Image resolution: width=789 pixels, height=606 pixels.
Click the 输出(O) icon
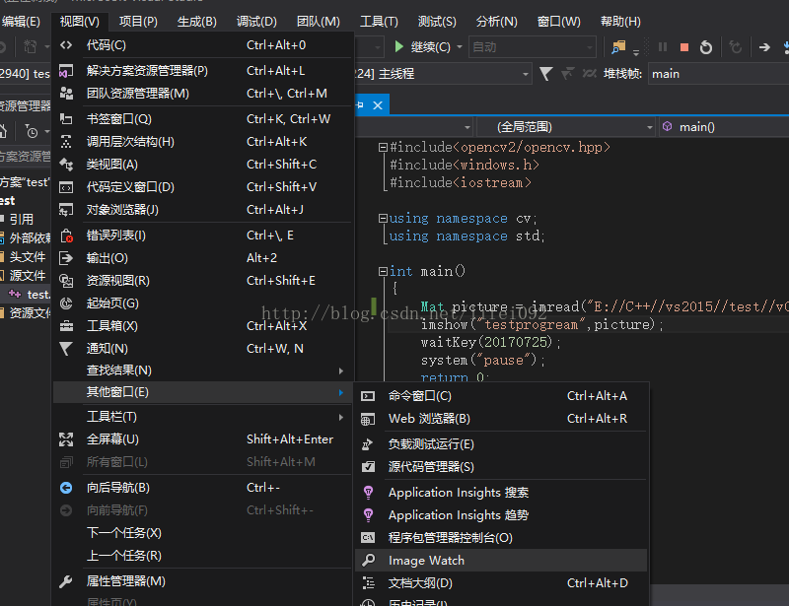coord(66,258)
